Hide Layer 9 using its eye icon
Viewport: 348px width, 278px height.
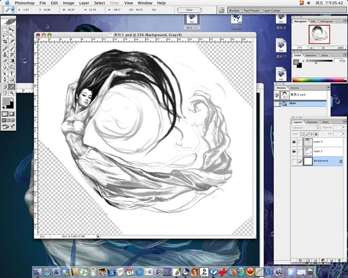pos(294,142)
